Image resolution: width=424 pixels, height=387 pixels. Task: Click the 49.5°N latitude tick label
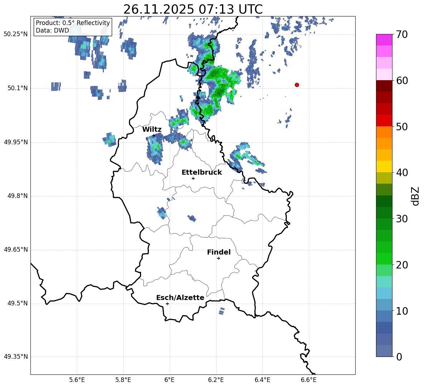click(18, 303)
